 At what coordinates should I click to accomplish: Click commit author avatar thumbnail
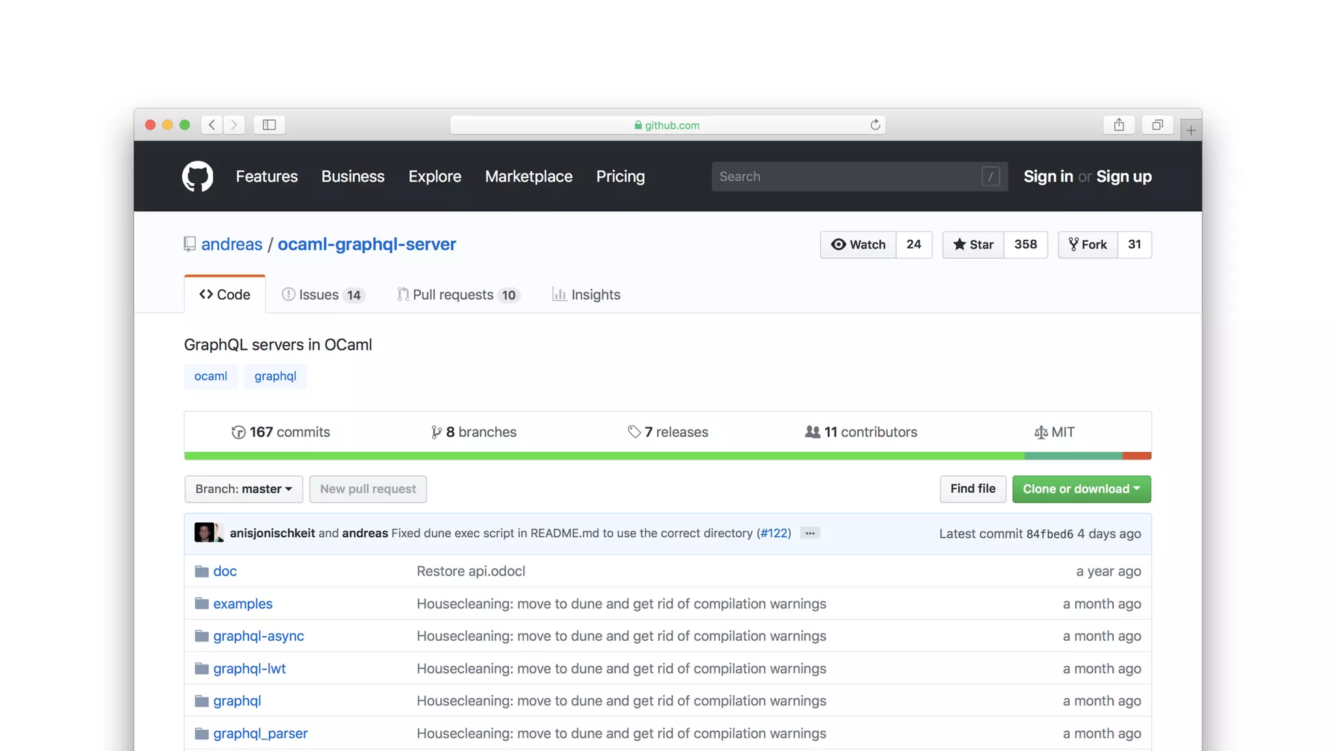coord(205,533)
